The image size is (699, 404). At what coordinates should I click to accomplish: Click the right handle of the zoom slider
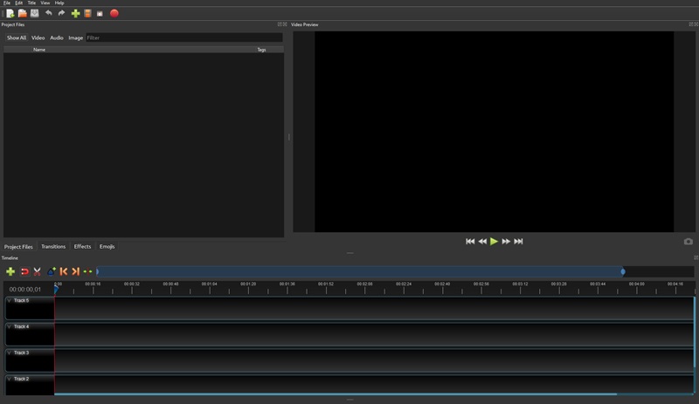pos(623,271)
